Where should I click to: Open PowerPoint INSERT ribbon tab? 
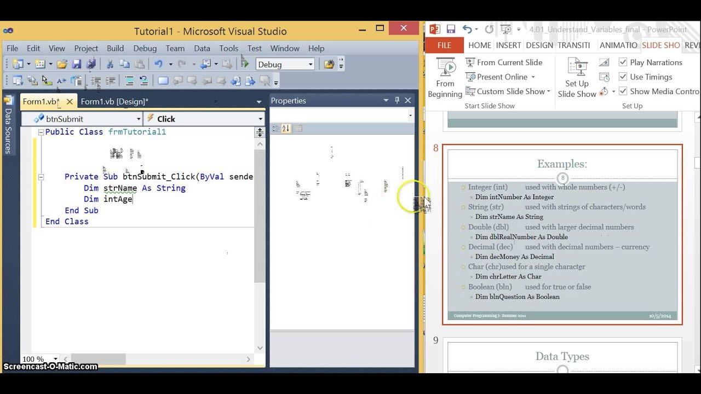click(508, 45)
